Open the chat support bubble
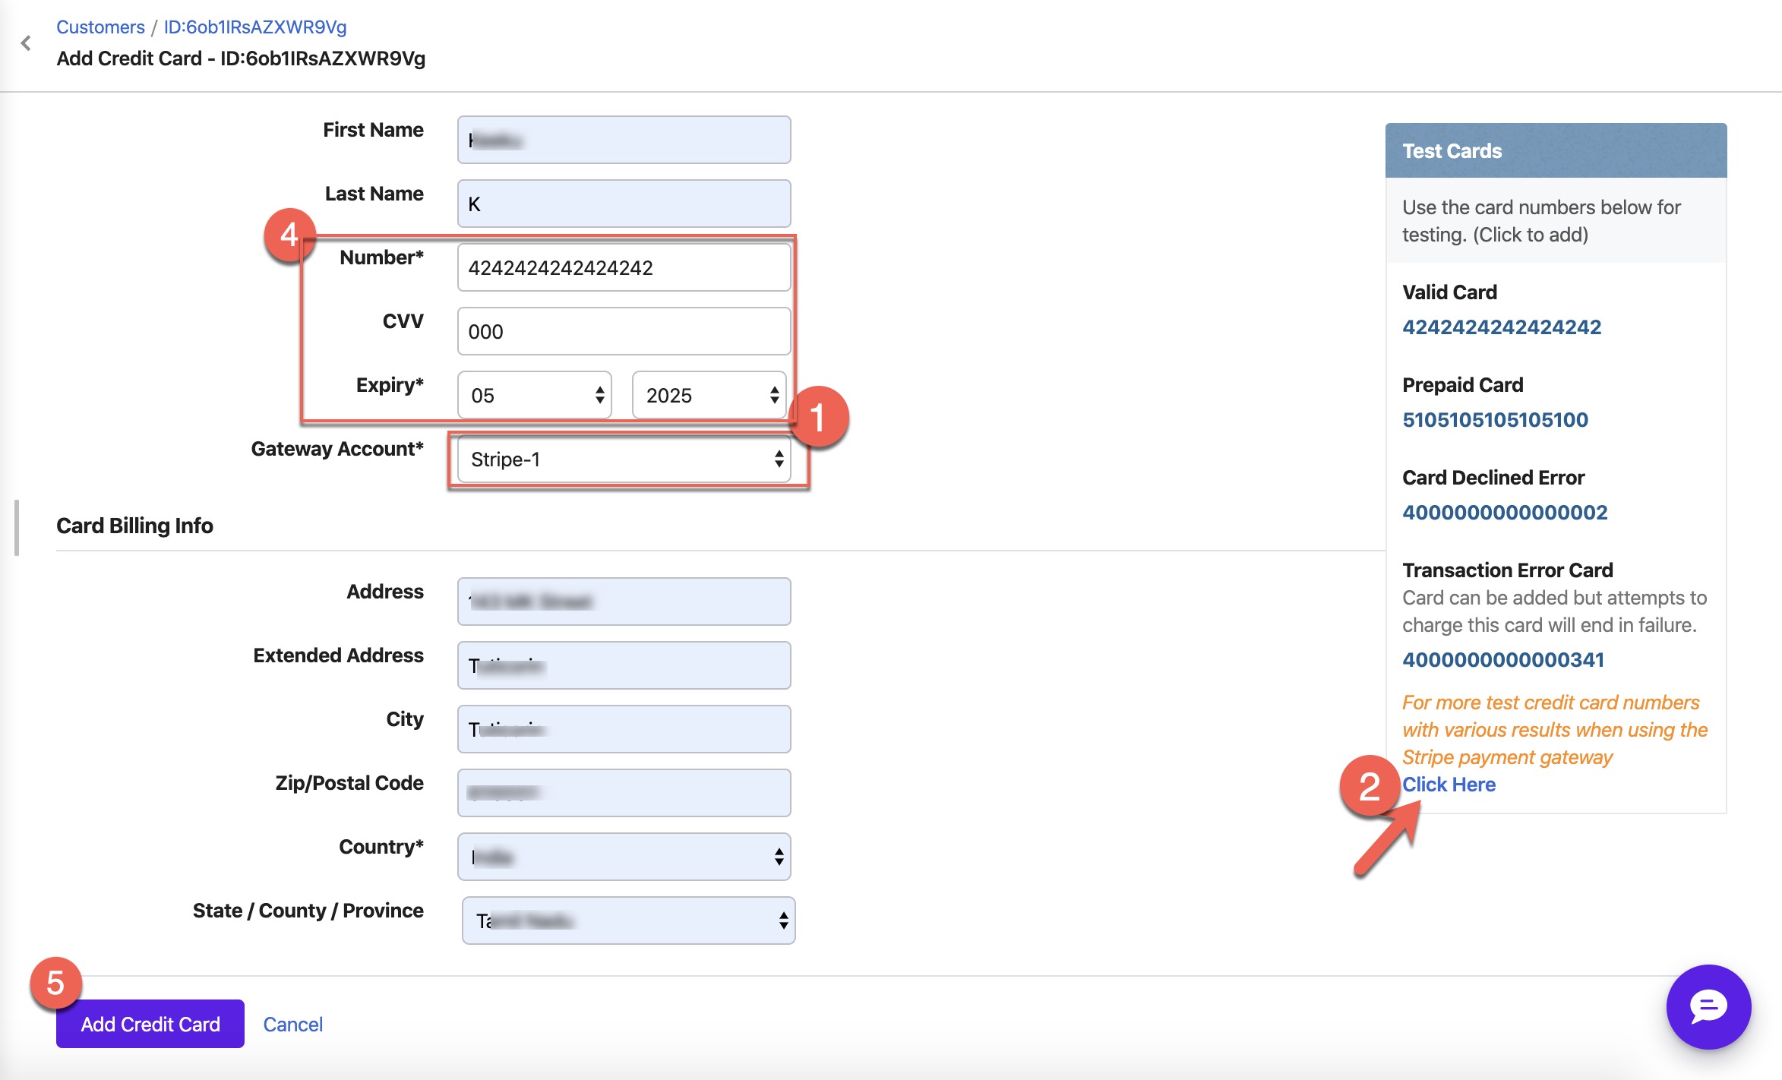This screenshot has width=1782, height=1080. [x=1708, y=1006]
